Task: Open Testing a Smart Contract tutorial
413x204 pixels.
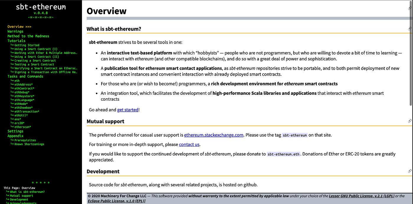Action: coord(34,64)
